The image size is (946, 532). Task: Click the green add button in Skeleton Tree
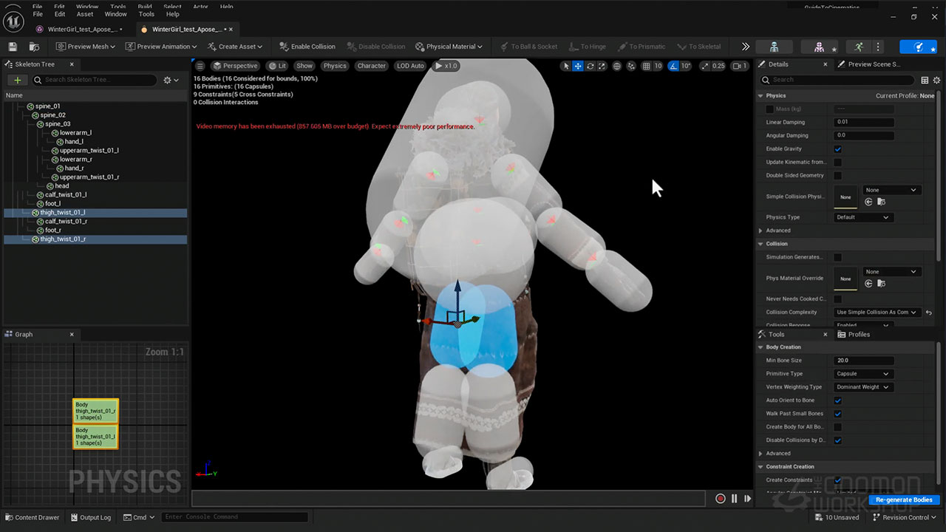click(x=18, y=80)
